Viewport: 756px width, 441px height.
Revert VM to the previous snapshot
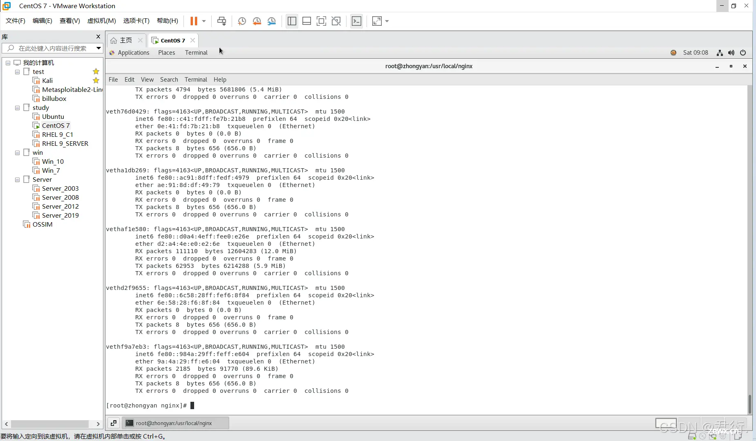click(257, 21)
